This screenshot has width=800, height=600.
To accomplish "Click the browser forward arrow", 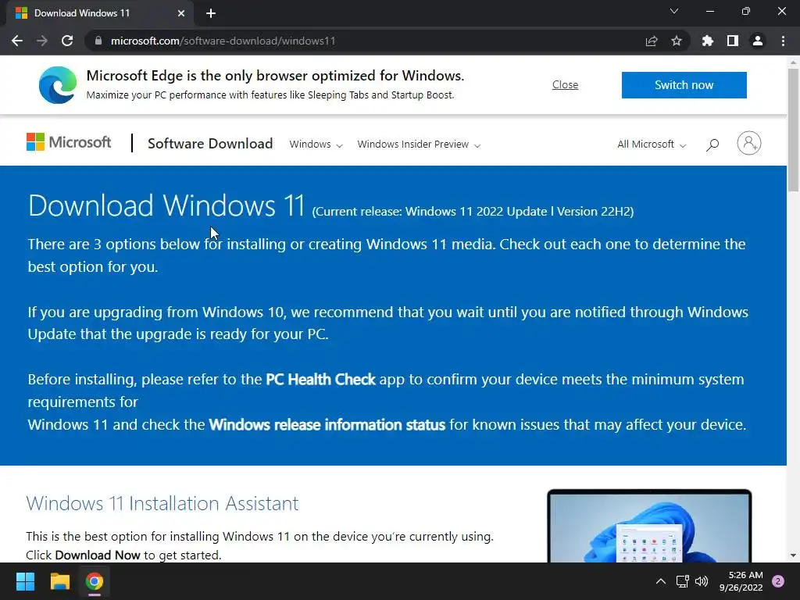I will 42,41.
